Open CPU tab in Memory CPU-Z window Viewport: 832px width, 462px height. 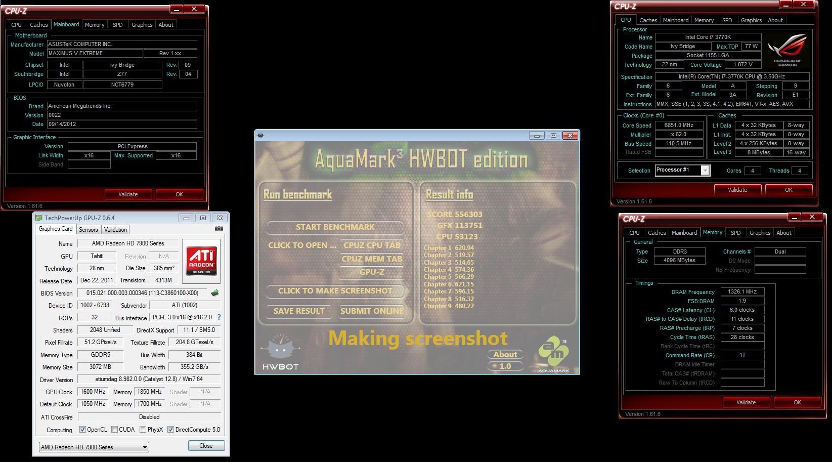pos(634,233)
